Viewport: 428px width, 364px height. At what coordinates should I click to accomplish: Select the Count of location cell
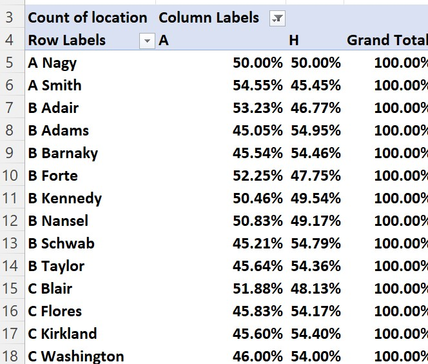pos(87,18)
